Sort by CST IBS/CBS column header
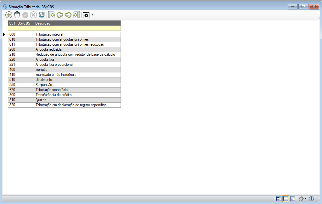The image size is (322, 204). pos(21,23)
